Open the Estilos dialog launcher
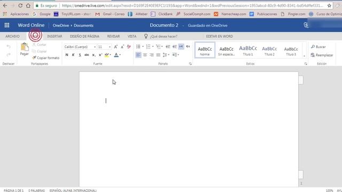The height and width of the screenshot is (192, 342). 306,64
